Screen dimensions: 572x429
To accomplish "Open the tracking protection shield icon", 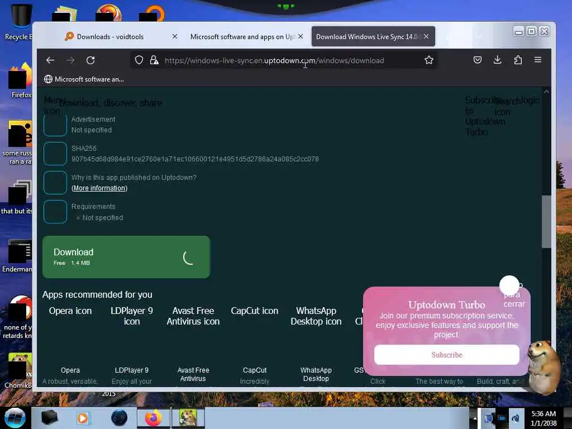I will (x=139, y=60).
